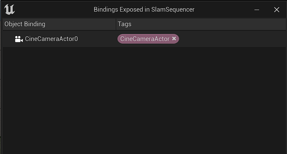The width and height of the screenshot is (287, 154).
Task: Click title bar space right of the Unreal logo
Action: [54, 9]
